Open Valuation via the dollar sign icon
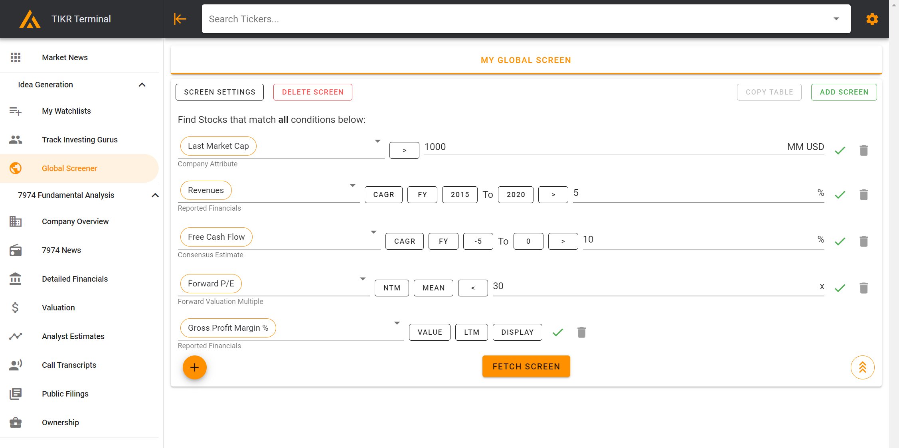The image size is (899, 448). tap(15, 308)
